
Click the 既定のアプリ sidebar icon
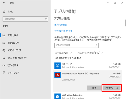pyautogui.click(x=4, y=43)
